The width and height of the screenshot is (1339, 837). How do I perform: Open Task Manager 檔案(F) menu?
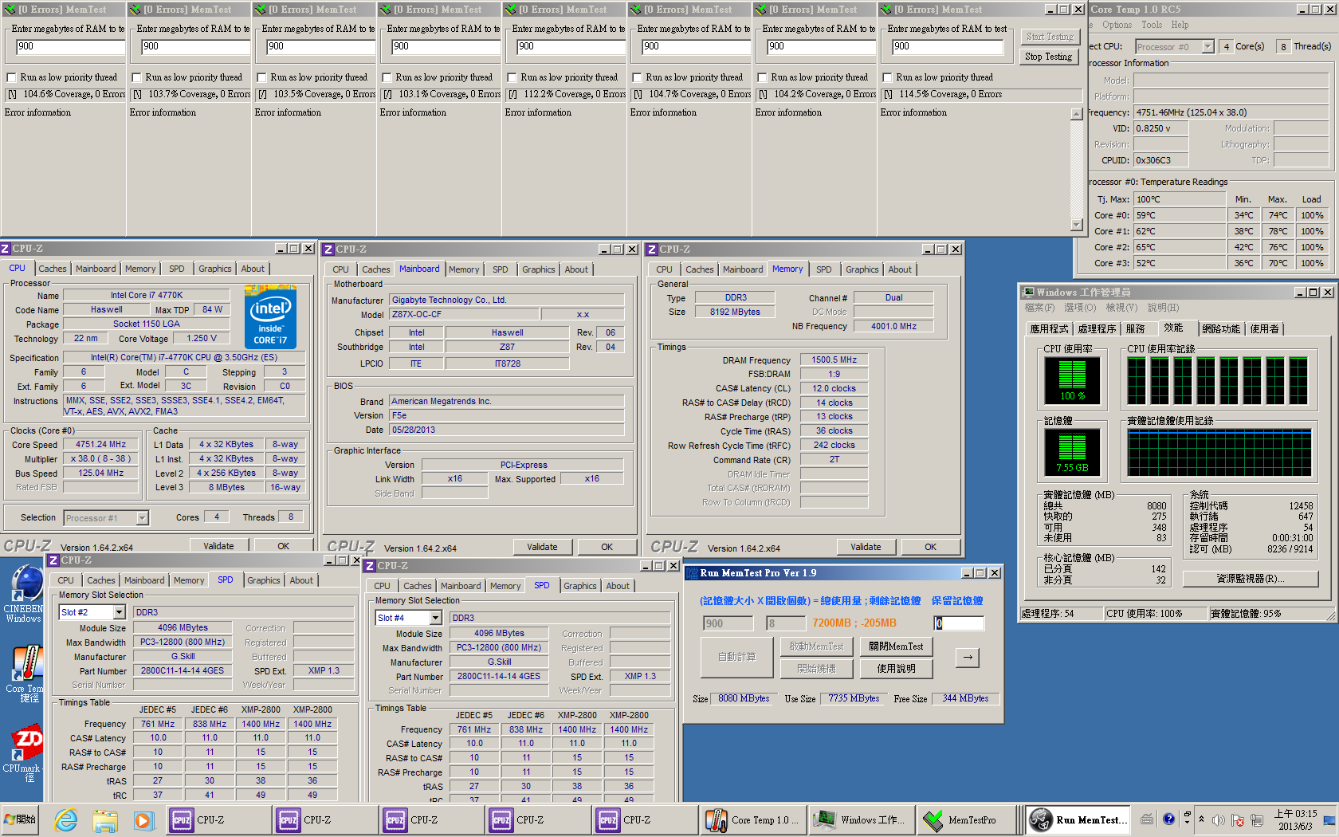click(1039, 308)
